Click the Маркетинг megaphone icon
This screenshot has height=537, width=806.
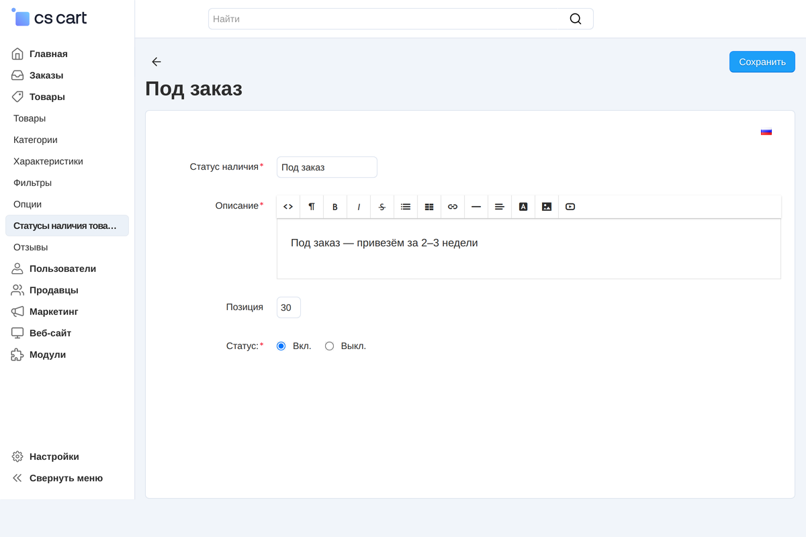point(17,311)
